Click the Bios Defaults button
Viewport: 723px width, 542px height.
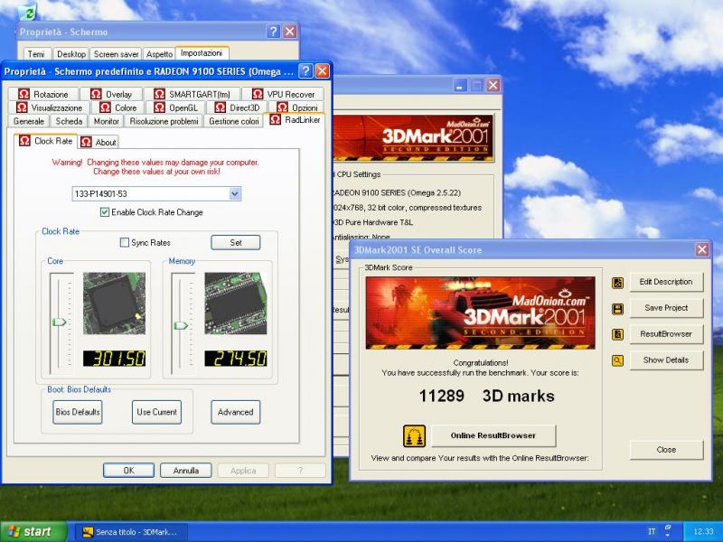(78, 412)
